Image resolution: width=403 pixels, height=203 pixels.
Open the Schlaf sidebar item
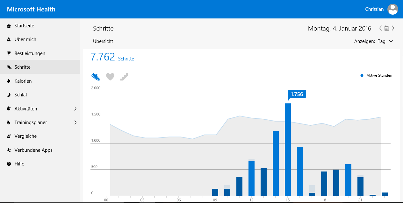tap(21, 95)
